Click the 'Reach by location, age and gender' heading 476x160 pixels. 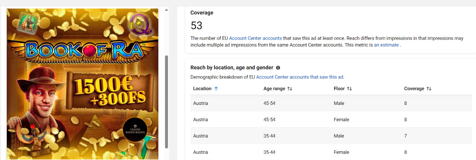[x=232, y=68]
